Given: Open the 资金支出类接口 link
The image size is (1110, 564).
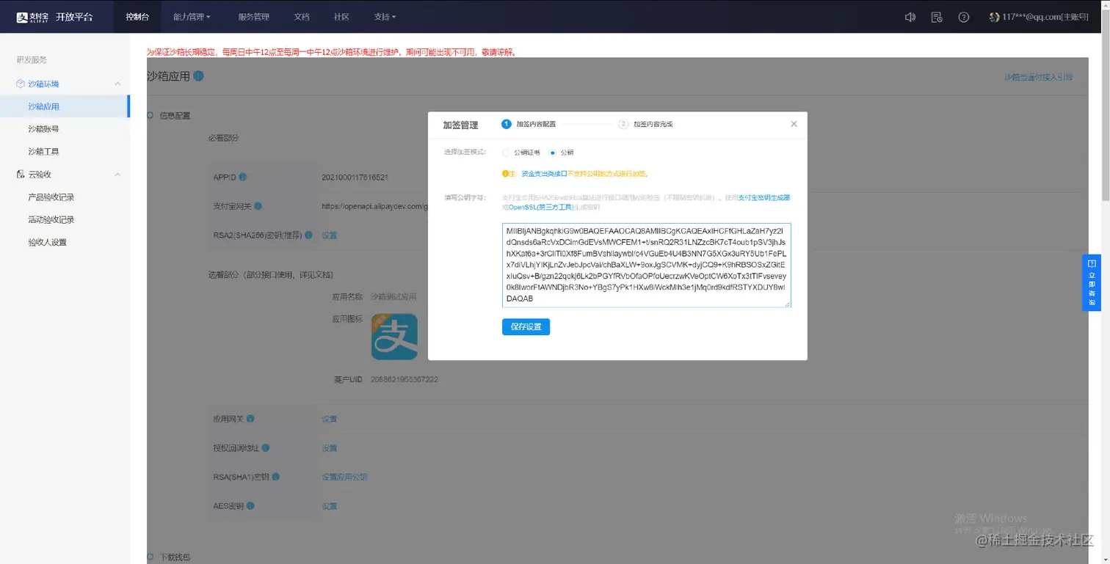Looking at the screenshot, I should point(544,174).
